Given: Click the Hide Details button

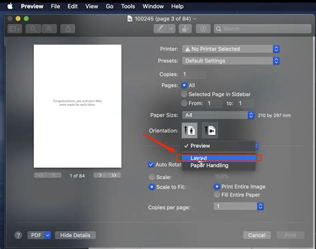Looking at the screenshot, I should [x=75, y=235].
